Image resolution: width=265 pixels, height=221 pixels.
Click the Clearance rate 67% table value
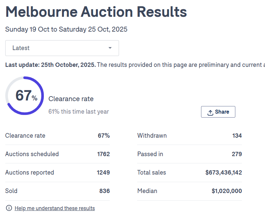pos(103,136)
